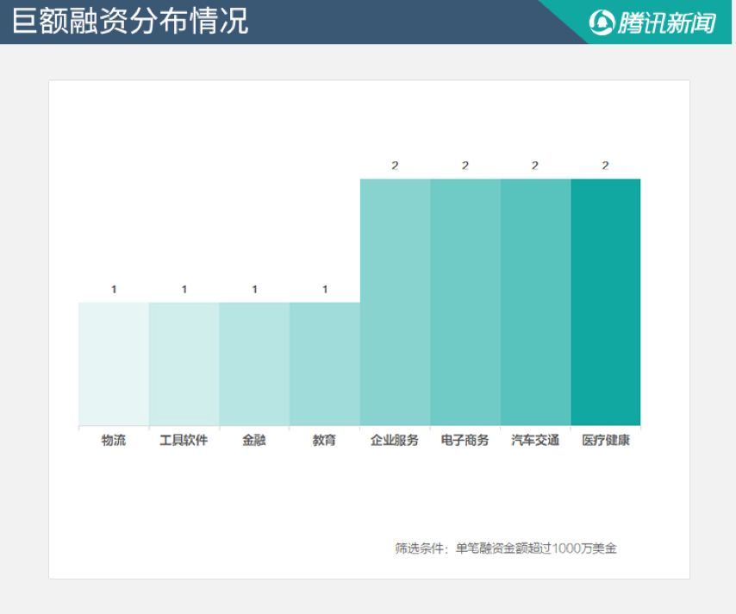
Task: Select the 工具软件 bar in the chart
Action: [x=184, y=364]
